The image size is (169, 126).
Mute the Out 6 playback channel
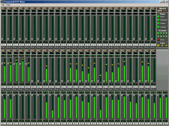(x=32, y=50)
